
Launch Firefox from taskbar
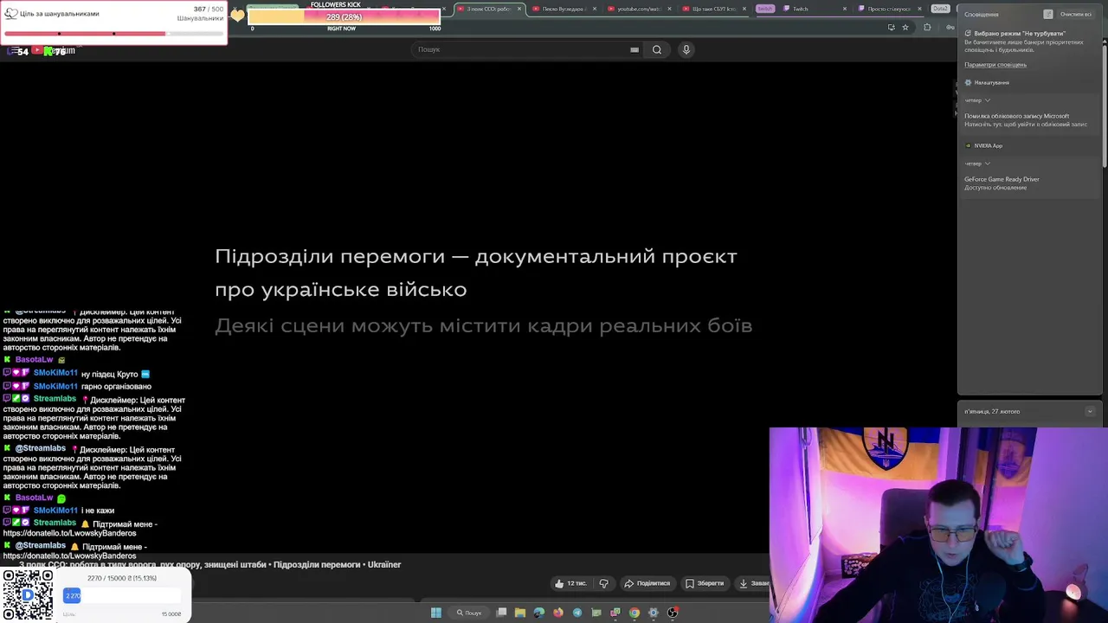pos(558,613)
